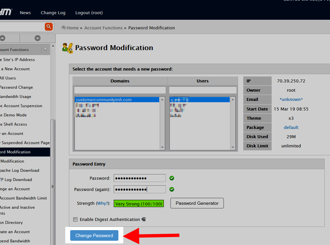Viewport: 330px width, 245px height.
Task: Select the highlighted user in Users list
Action: tap(200, 100)
